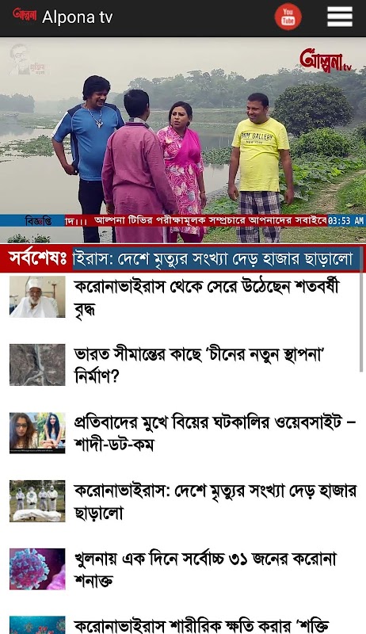Open খুলনায় ৩১ জনের করোনা শনাক্ত article
This screenshot has height=634, width=366.
[x=205, y=570]
